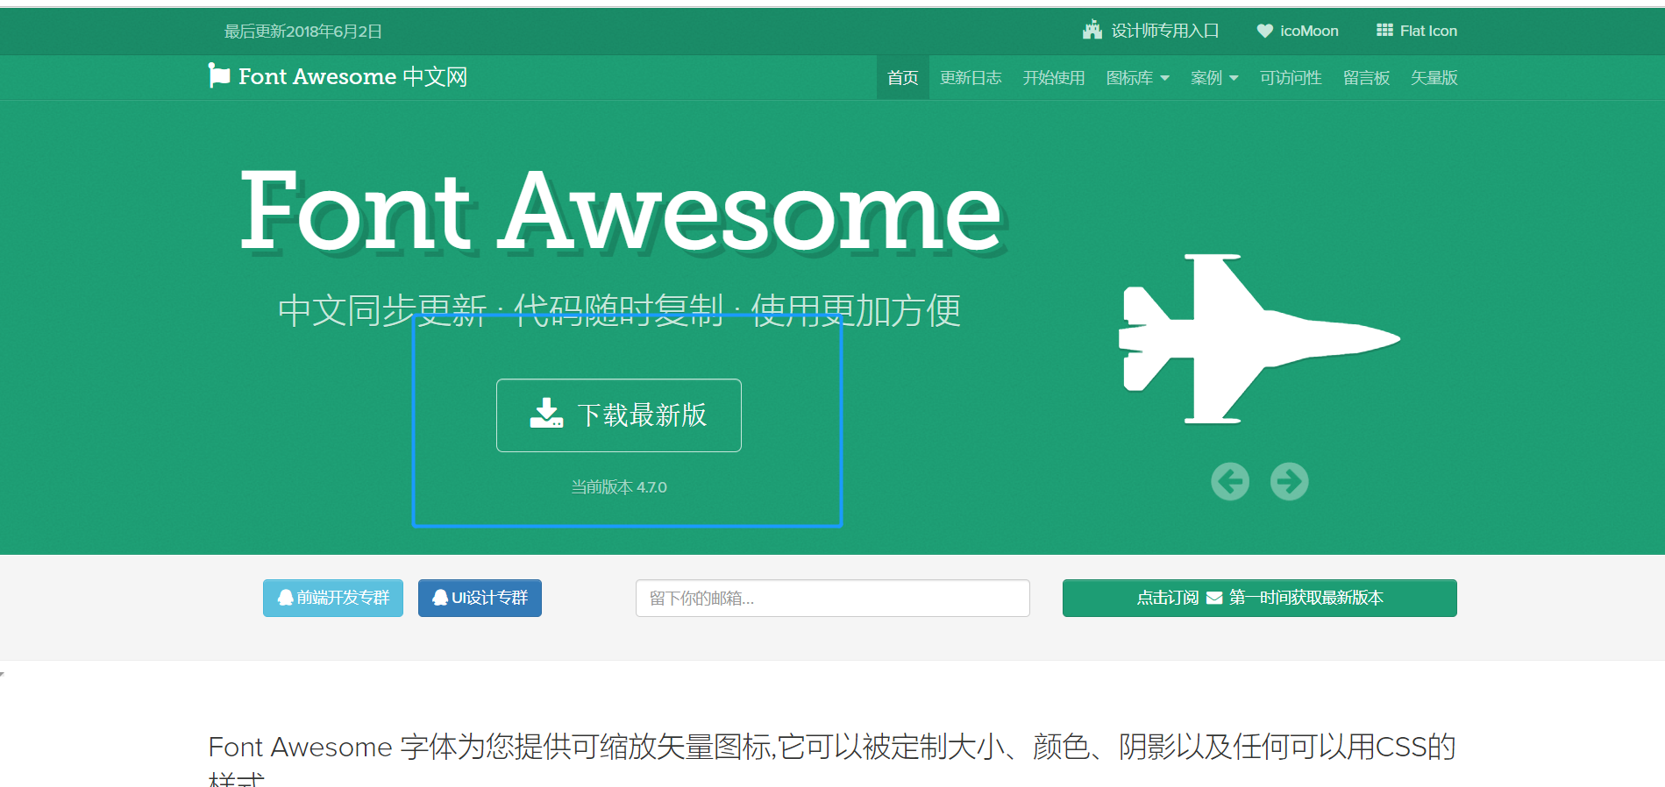Click the fighter jet icon in carousel
1665x787 pixels.
tap(1259, 339)
